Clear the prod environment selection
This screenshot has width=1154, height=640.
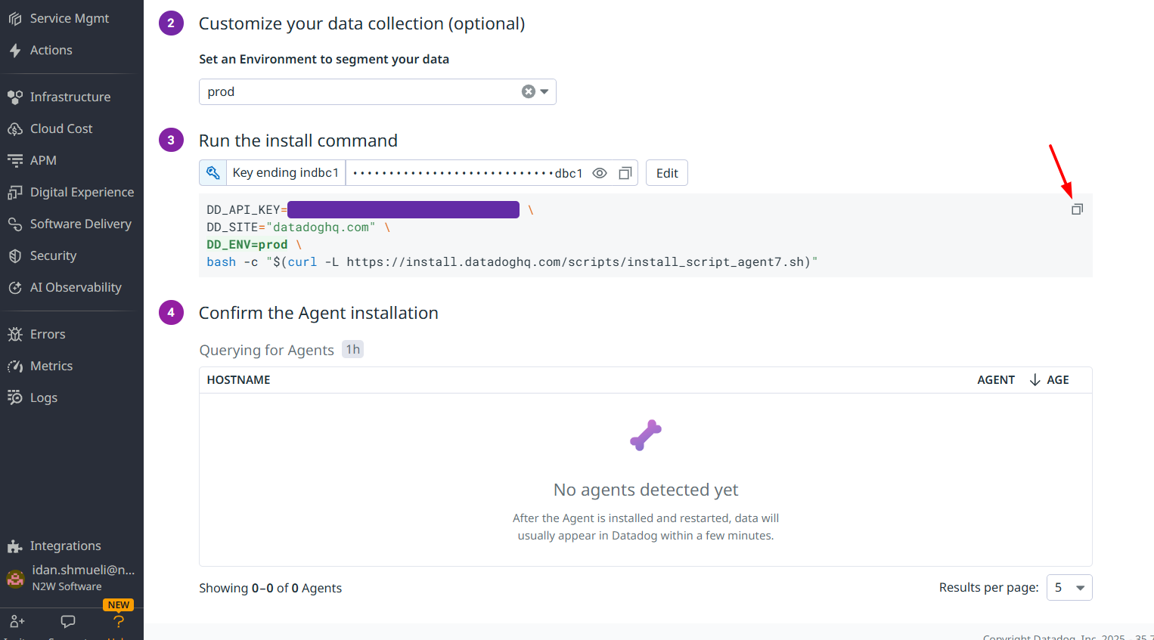(x=529, y=91)
